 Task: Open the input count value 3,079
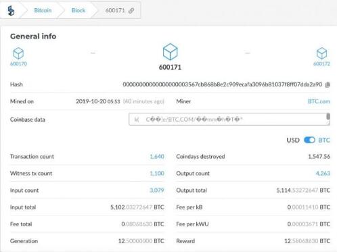click(x=157, y=191)
